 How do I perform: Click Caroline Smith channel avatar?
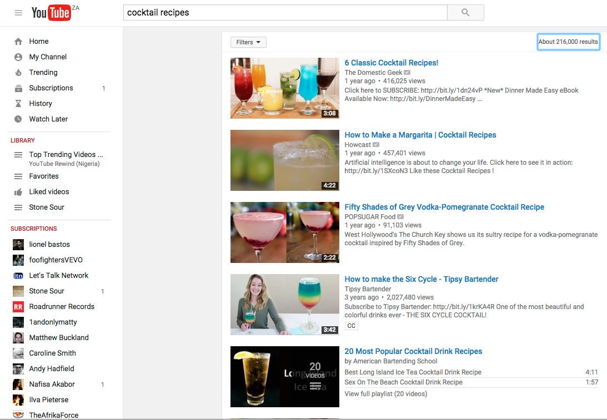18,353
